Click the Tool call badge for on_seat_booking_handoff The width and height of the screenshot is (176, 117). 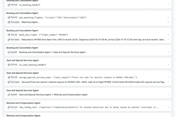coord(12,65)
